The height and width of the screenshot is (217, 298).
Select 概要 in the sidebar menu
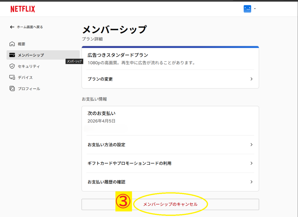click(22, 44)
